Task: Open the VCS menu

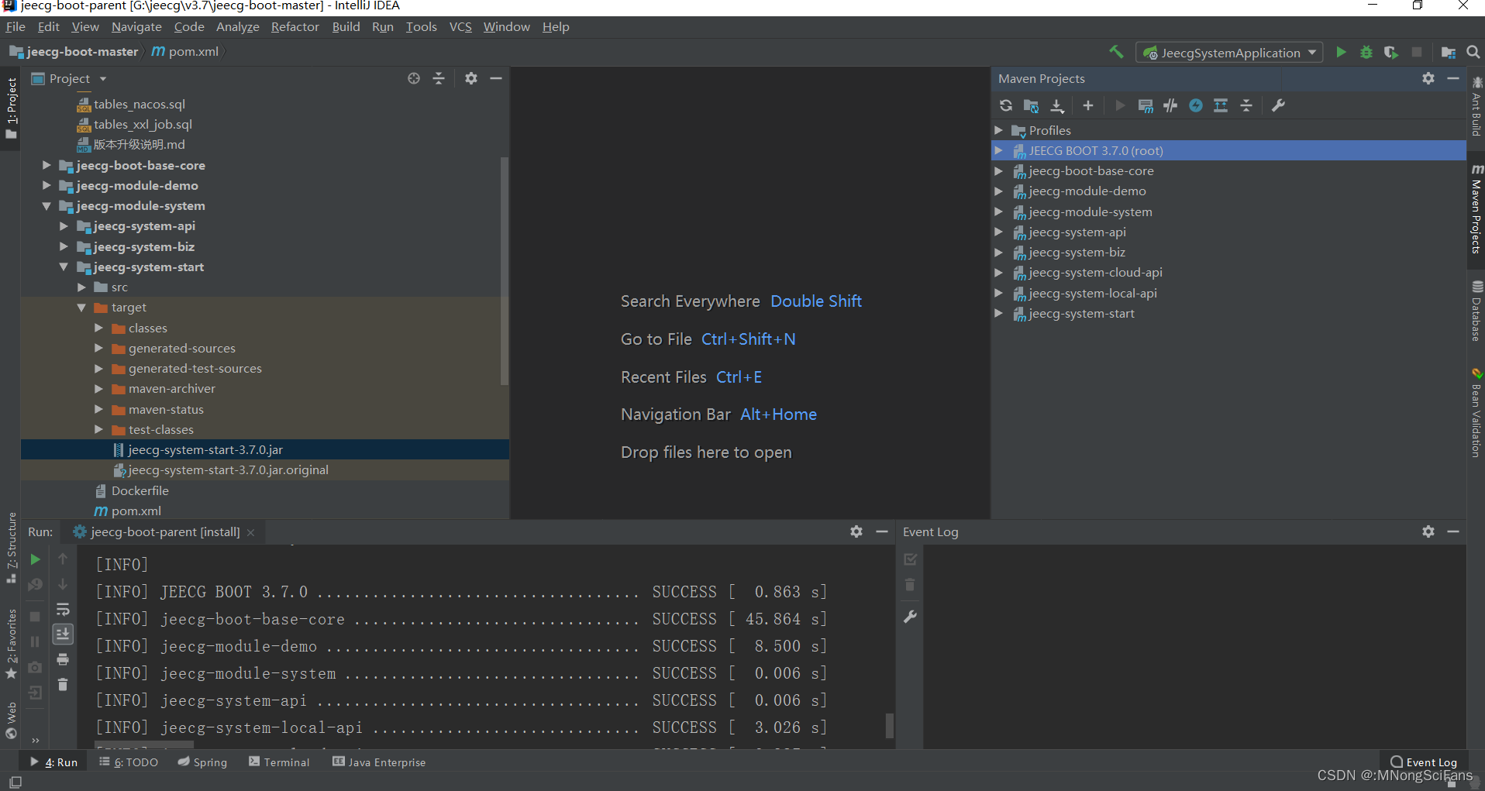Action: [460, 26]
